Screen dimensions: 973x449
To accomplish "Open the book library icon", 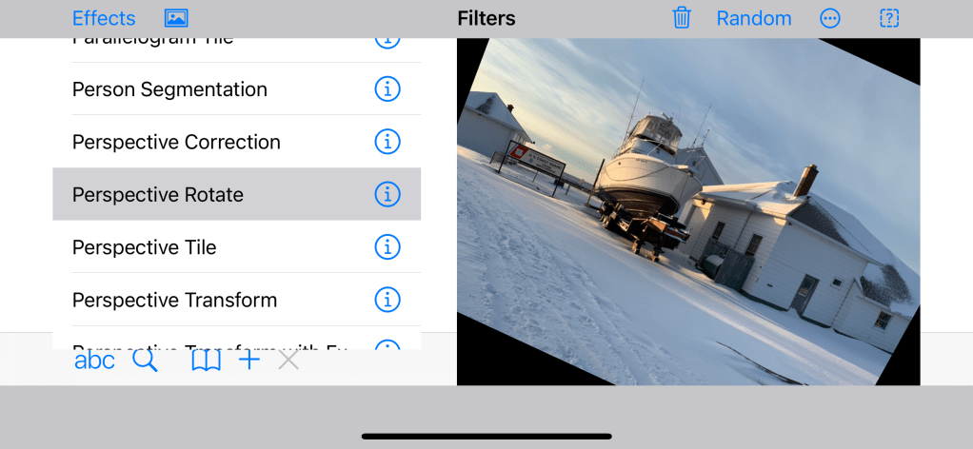I will tap(206, 361).
